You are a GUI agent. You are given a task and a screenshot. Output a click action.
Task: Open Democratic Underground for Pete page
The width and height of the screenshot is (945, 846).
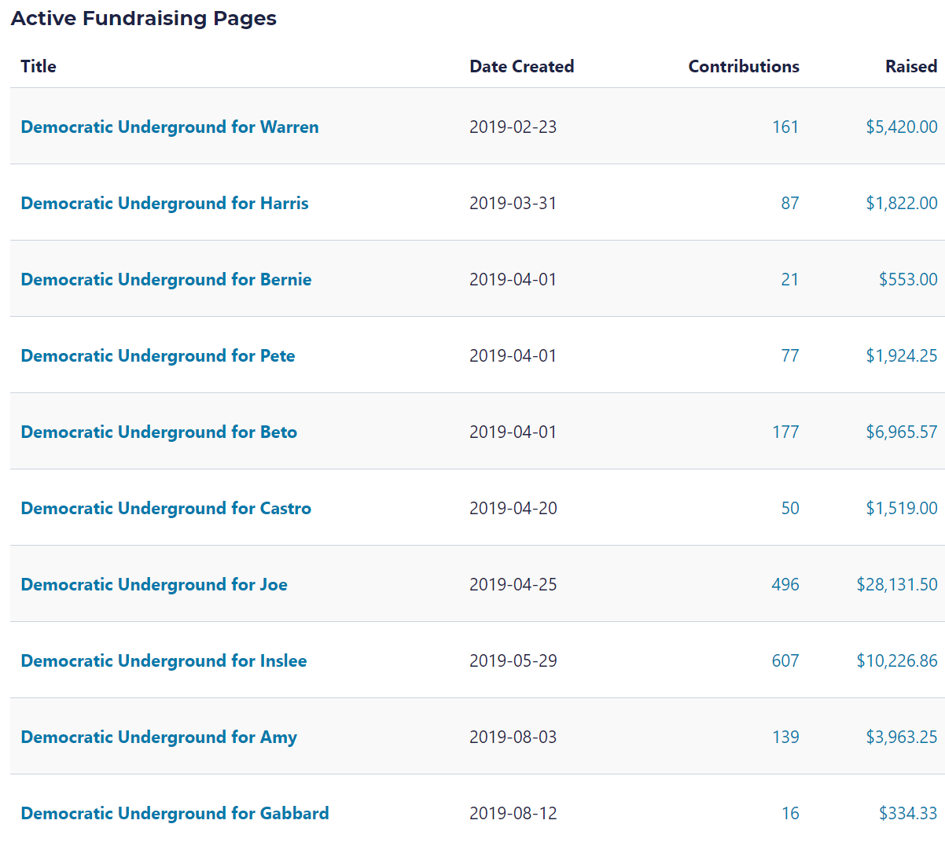[x=158, y=356]
